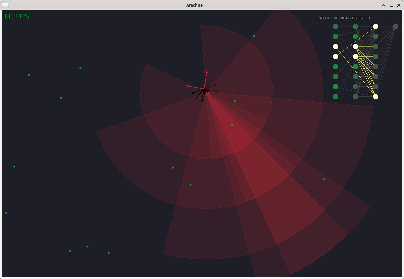Click the top-left input neuron node

[335, 26]
